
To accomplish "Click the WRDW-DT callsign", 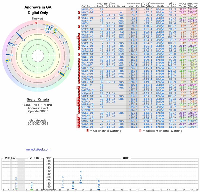I will tap(87, 51).
